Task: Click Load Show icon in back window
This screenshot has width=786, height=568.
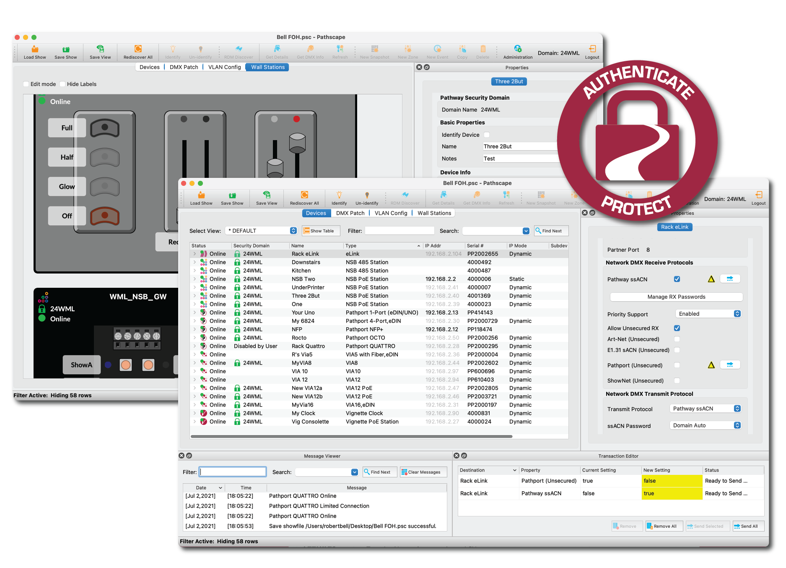Action: pyautogui.click(x=35, y=50)
